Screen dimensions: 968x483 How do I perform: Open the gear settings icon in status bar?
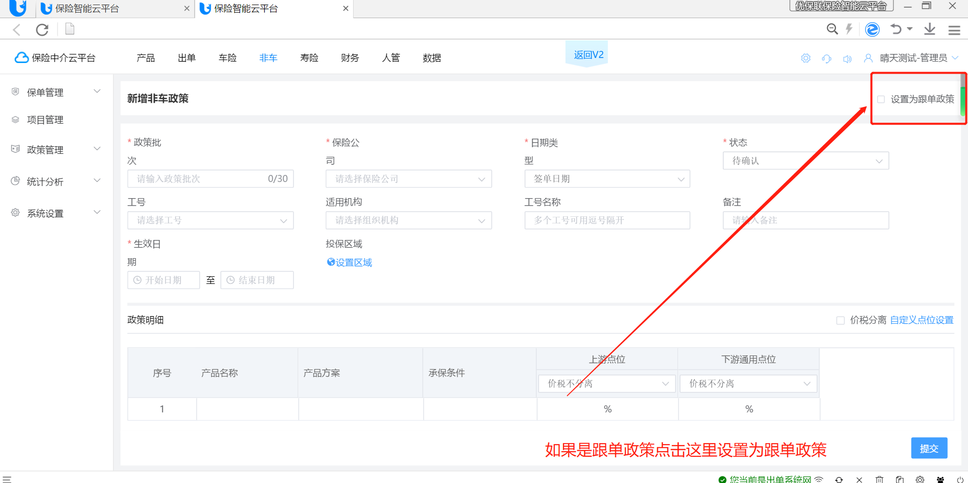point(920,479)
